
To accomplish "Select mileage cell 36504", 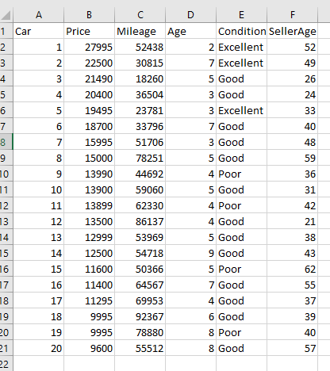I will coord(140,94).
